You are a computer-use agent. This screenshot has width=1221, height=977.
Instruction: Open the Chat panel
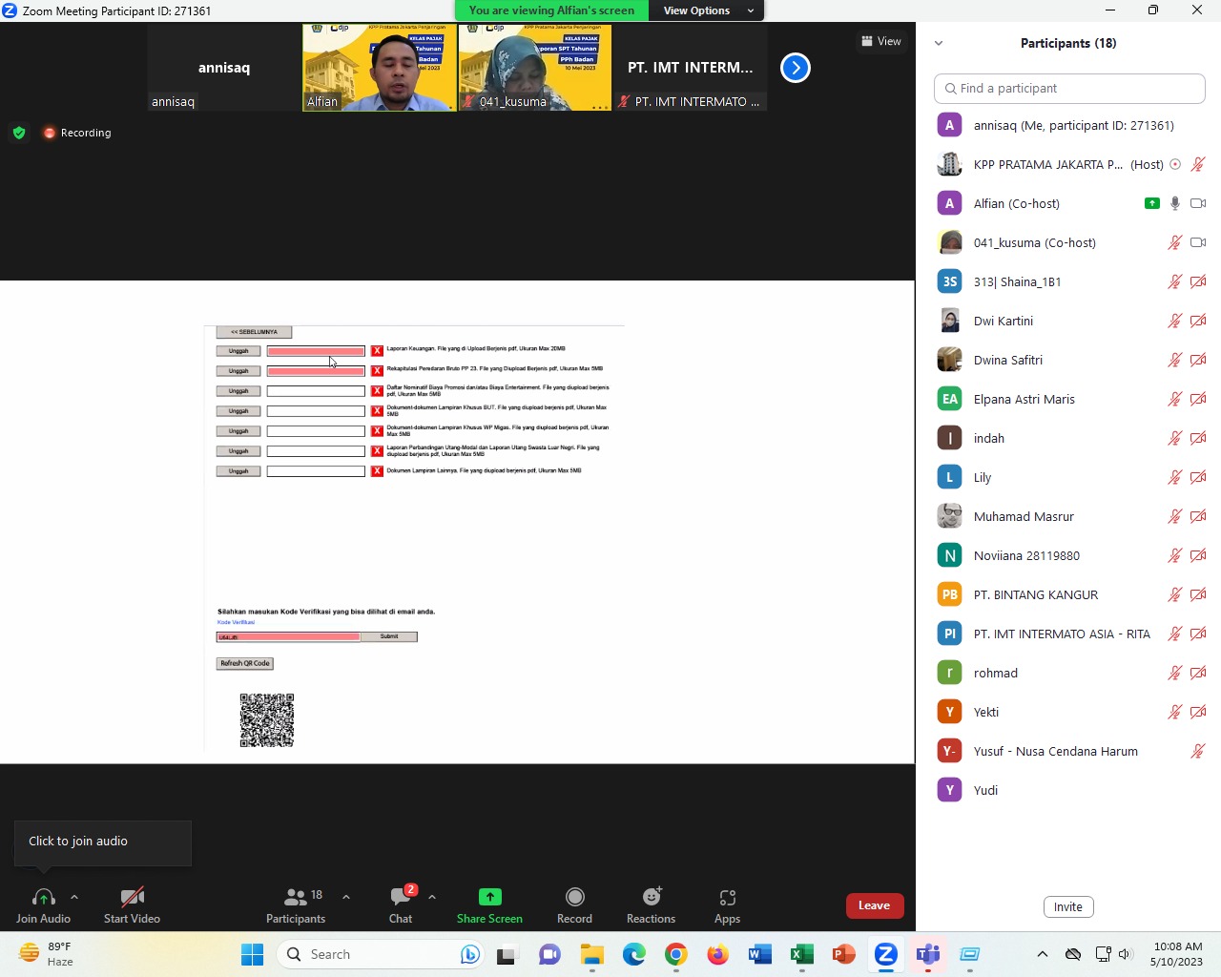pyautogui.click(x=401, y=898)
